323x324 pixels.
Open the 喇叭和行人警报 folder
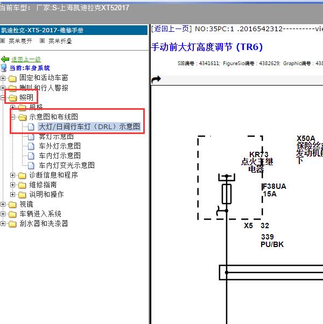44,88
